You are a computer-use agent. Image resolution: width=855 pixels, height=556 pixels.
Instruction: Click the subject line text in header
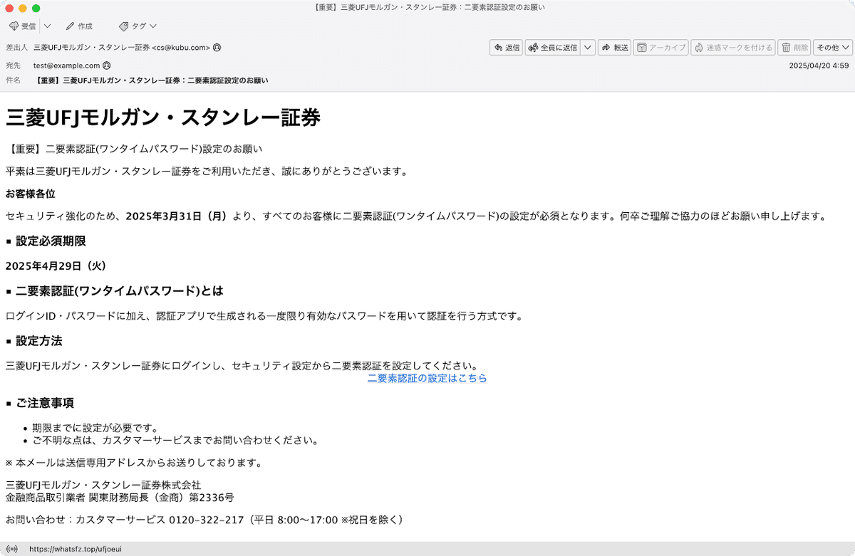pos(152,80)
